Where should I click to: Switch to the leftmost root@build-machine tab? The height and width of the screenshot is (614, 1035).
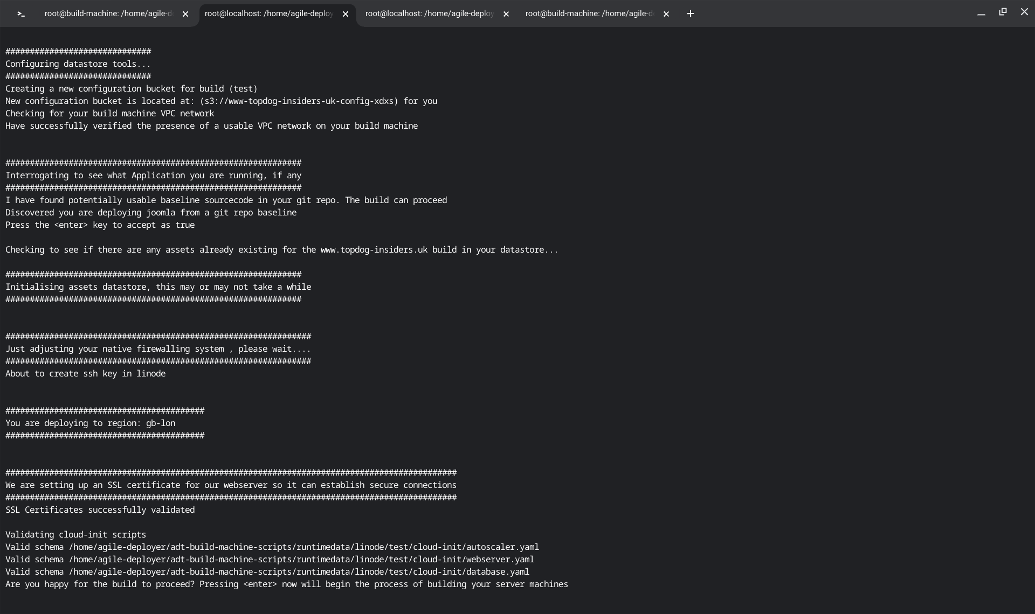(x=108, y=14)
